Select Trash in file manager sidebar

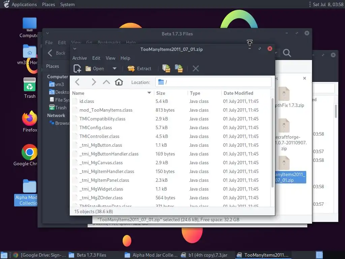click(x=58, y=108)
